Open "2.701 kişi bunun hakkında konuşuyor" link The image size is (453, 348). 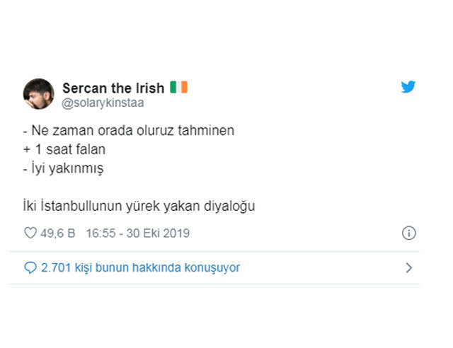[x=140, y=268]
